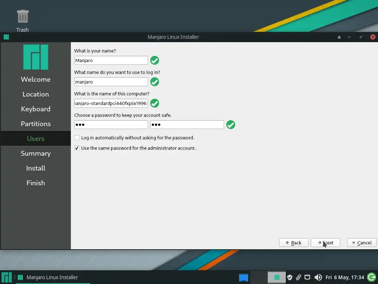Minimize the Manjaro Linux Installer window
Image resolution: width=378 pixels, height=284 pixels.
349,37
